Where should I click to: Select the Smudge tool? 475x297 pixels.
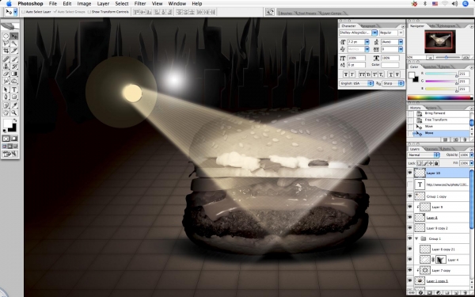tap(6, 81)
